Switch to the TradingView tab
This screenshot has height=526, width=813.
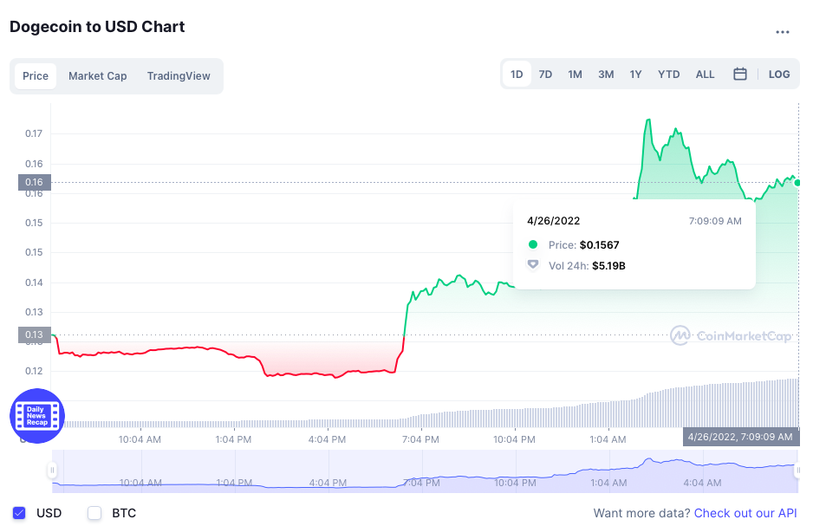(179, 76)
